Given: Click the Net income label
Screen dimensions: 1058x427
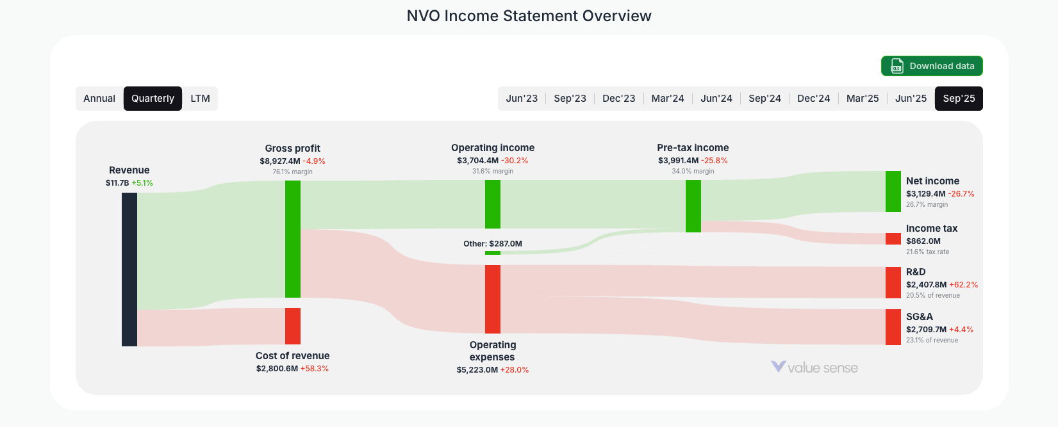Looking at the screenshot, I should coord(932,181).
